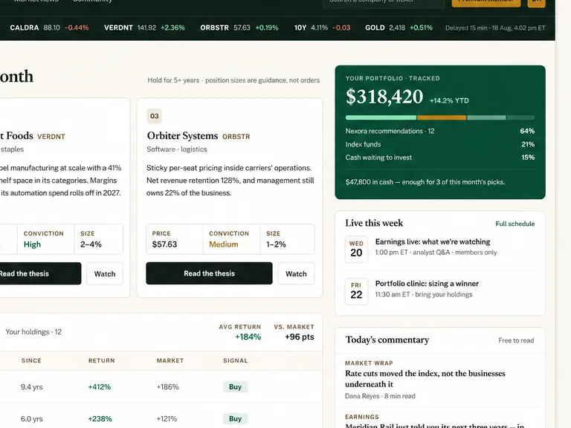Select the VERDNT ticker in the tape
This screenshot has height=428, width=571.
pos(144,27)
